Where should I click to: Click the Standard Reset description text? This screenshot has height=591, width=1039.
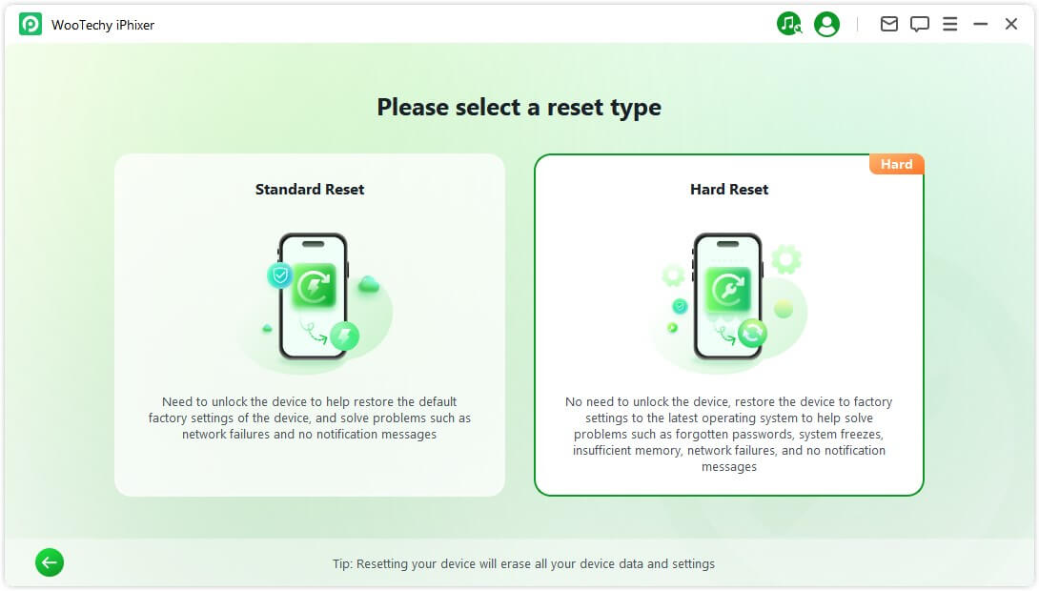(x=310, y=418)
